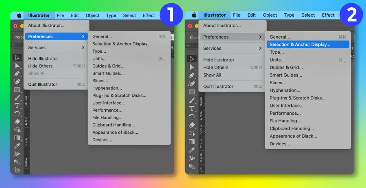366x188 pixels.
Task: Select the Eyedropper tool in left window
Action: click(x=17, y=146)
